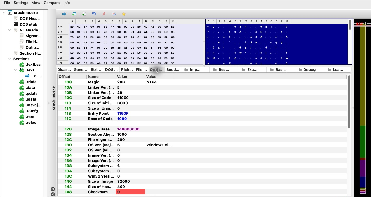Viewport: 371px width, 197px height.
Task: Click the .idata section puzzle icon
Action: [21, 99]
